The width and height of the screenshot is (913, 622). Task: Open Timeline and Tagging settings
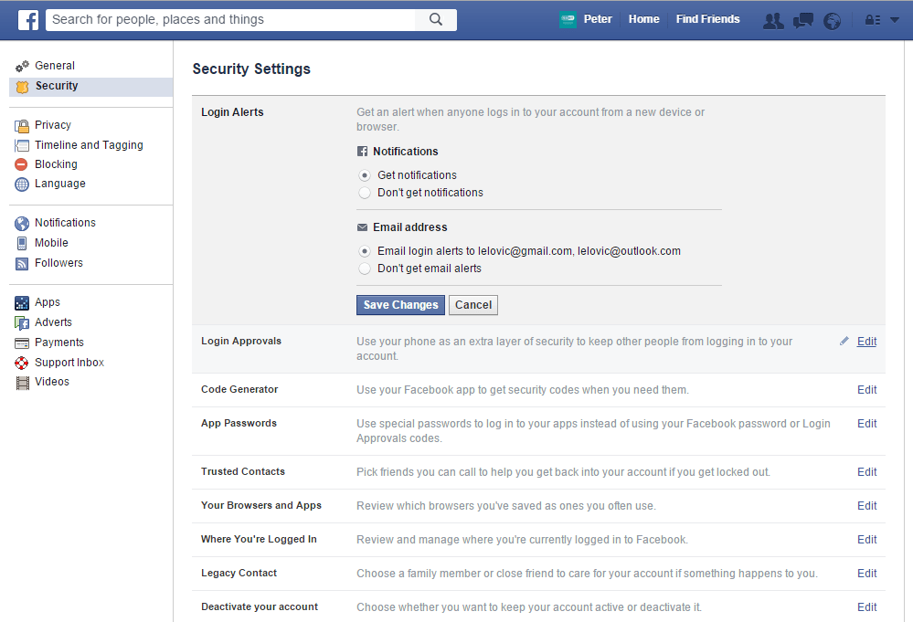click(90, 145)
